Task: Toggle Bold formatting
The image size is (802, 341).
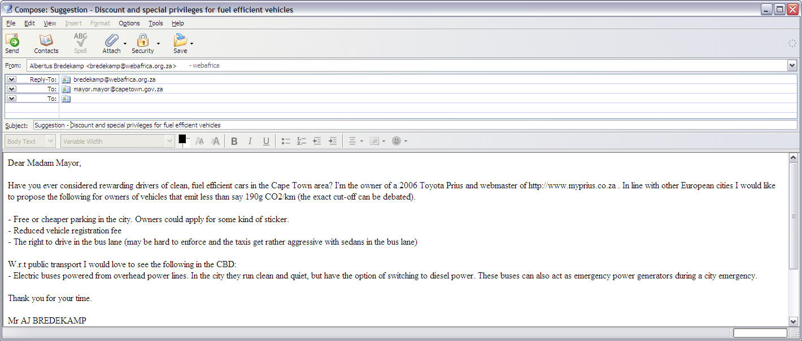Action: pyautogui.click(x=234, y=141)
